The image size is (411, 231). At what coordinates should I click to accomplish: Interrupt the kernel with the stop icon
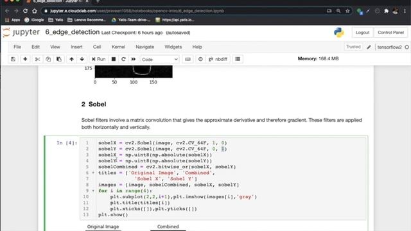coord(114,59)
